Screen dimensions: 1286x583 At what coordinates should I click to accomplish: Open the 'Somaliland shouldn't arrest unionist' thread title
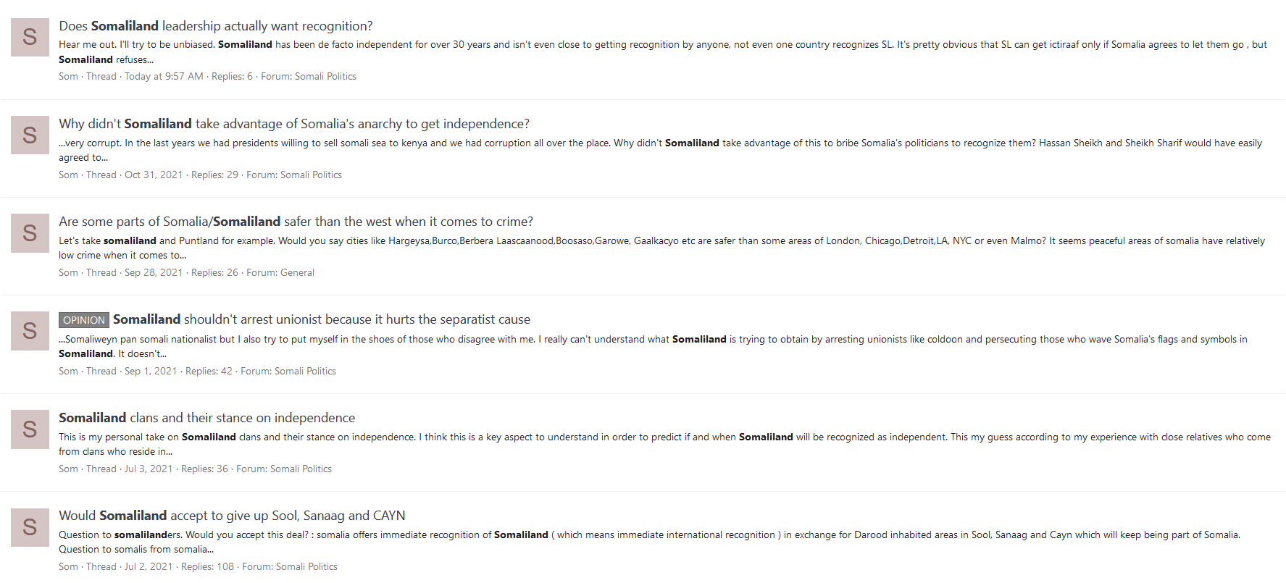tap(322, 319)
